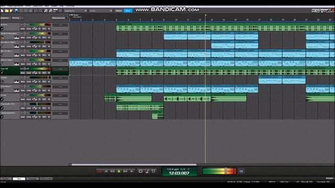The height and width of the screenshot is (188, 335).
Task: Arm REC on the Crash track
Action: [44, 99]
